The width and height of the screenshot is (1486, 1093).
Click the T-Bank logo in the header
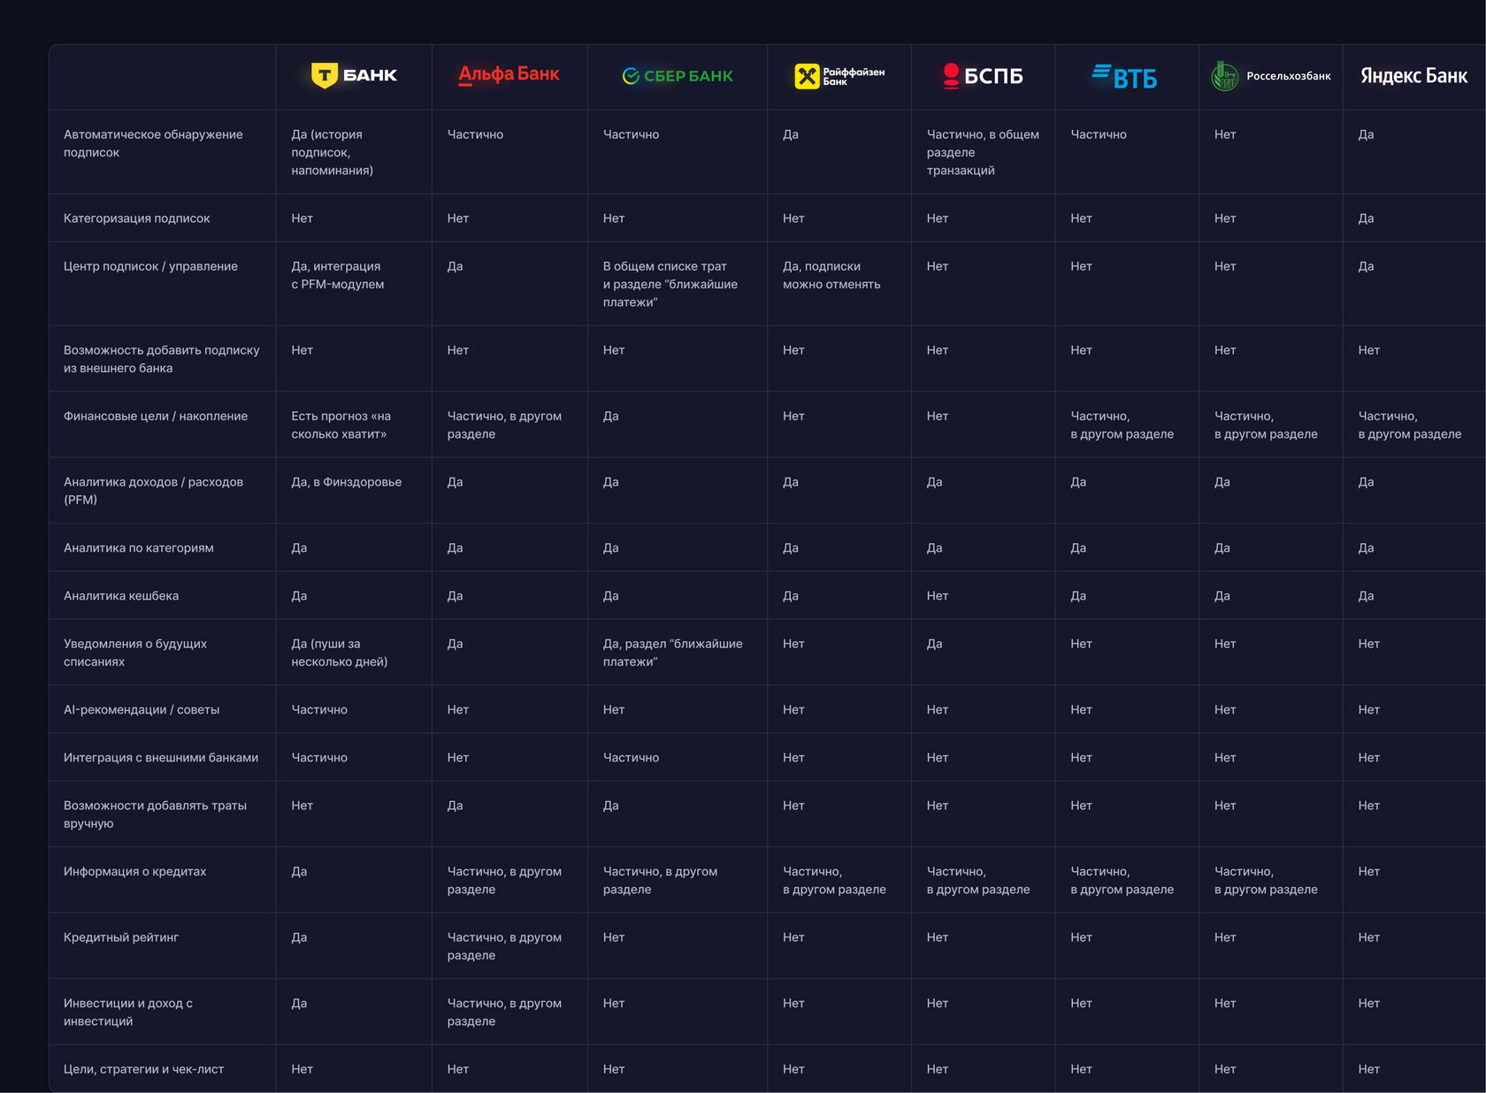click(354, 75)
